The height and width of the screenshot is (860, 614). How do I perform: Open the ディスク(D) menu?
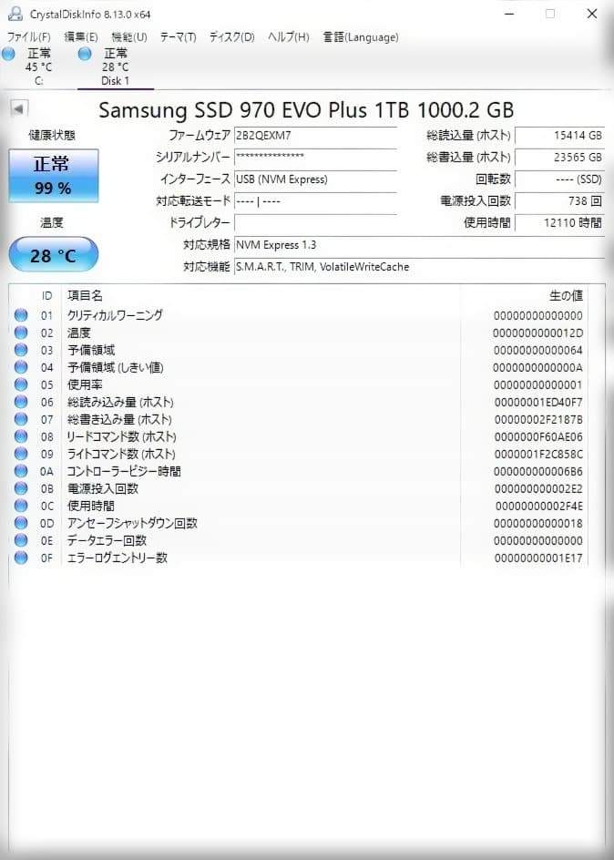coord(232,37)
